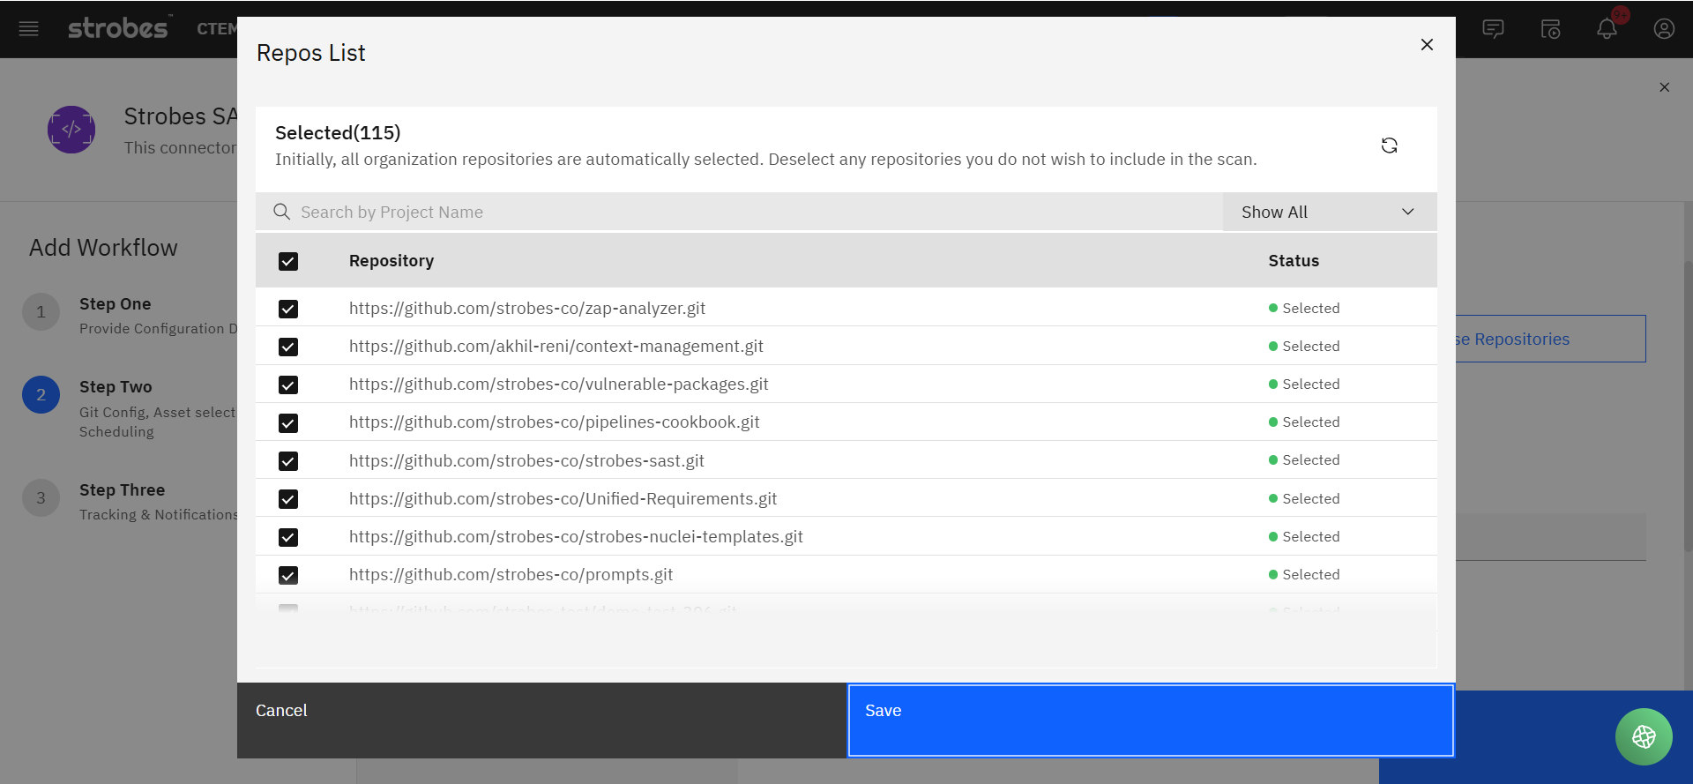Deselect the pipelines-cookbook.git checkbox

[288, 423]
